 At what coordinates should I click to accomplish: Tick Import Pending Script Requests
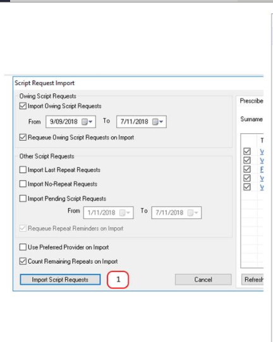point(23,199)
